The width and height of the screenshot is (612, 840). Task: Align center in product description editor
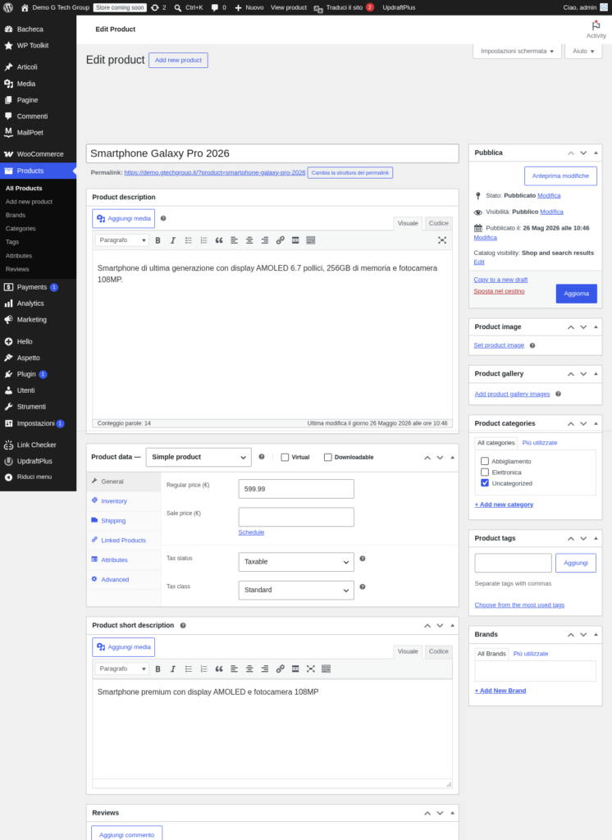click(249, 240)
